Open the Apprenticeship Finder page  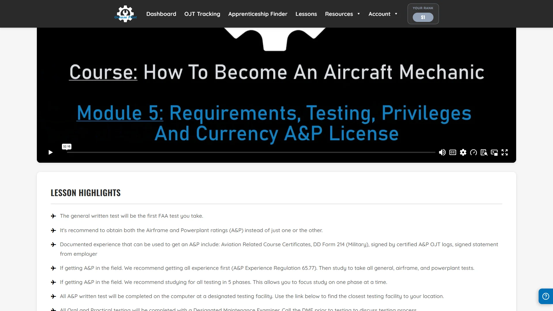click(258, 14)
